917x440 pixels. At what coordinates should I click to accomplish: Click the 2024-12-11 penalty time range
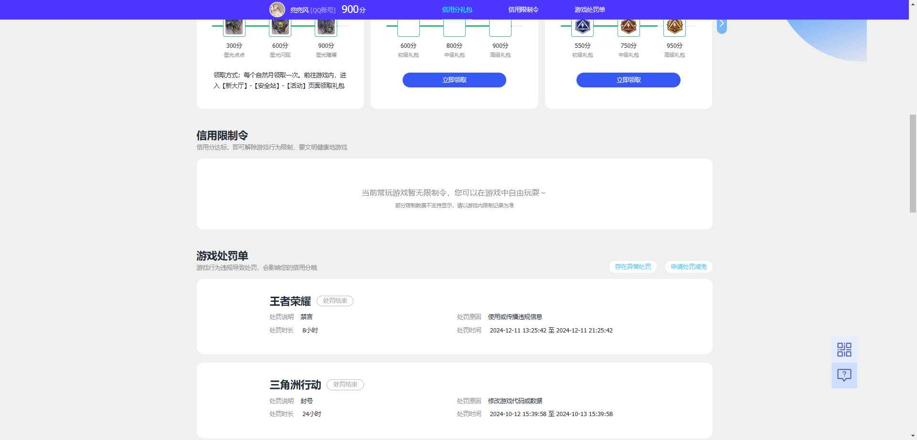(551, 330)
